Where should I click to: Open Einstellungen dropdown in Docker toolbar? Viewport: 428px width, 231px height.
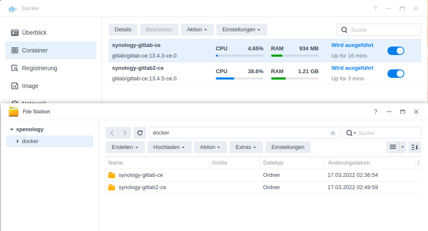click(x=241, y=30)
